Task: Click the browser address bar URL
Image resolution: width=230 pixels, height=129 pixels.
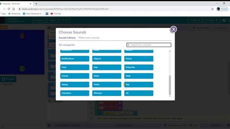Action: 65,9
